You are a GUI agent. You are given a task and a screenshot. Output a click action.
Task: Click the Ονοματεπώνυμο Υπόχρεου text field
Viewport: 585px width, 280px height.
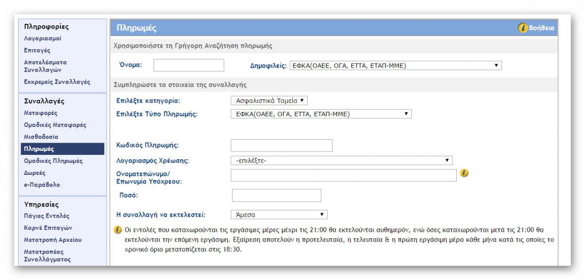click(344, 175)
